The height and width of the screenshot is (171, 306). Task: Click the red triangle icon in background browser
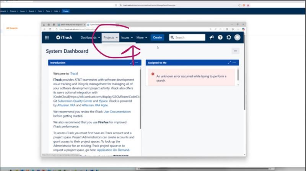(248, 5)
